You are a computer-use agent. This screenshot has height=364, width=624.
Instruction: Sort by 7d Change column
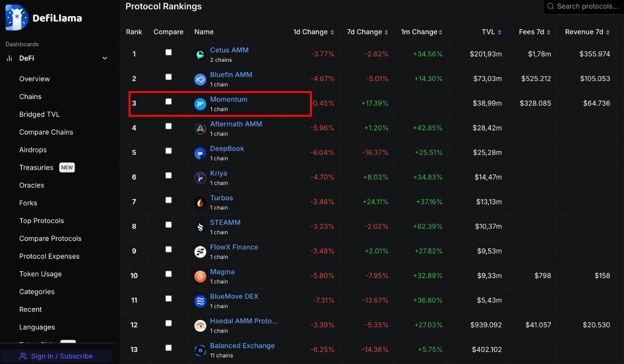368,32
